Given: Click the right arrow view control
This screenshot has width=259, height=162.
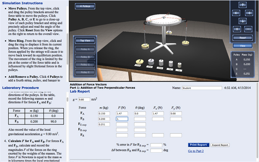Looking at the screenshot, I should tap(249, 13).
